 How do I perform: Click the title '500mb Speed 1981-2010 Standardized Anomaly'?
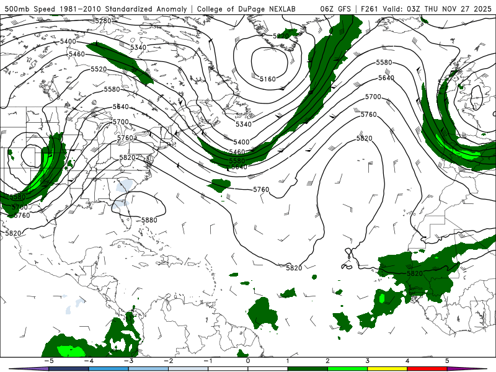coord(96,9)
